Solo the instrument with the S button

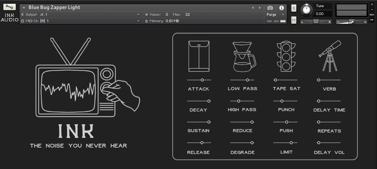click(x=294, y=8)
